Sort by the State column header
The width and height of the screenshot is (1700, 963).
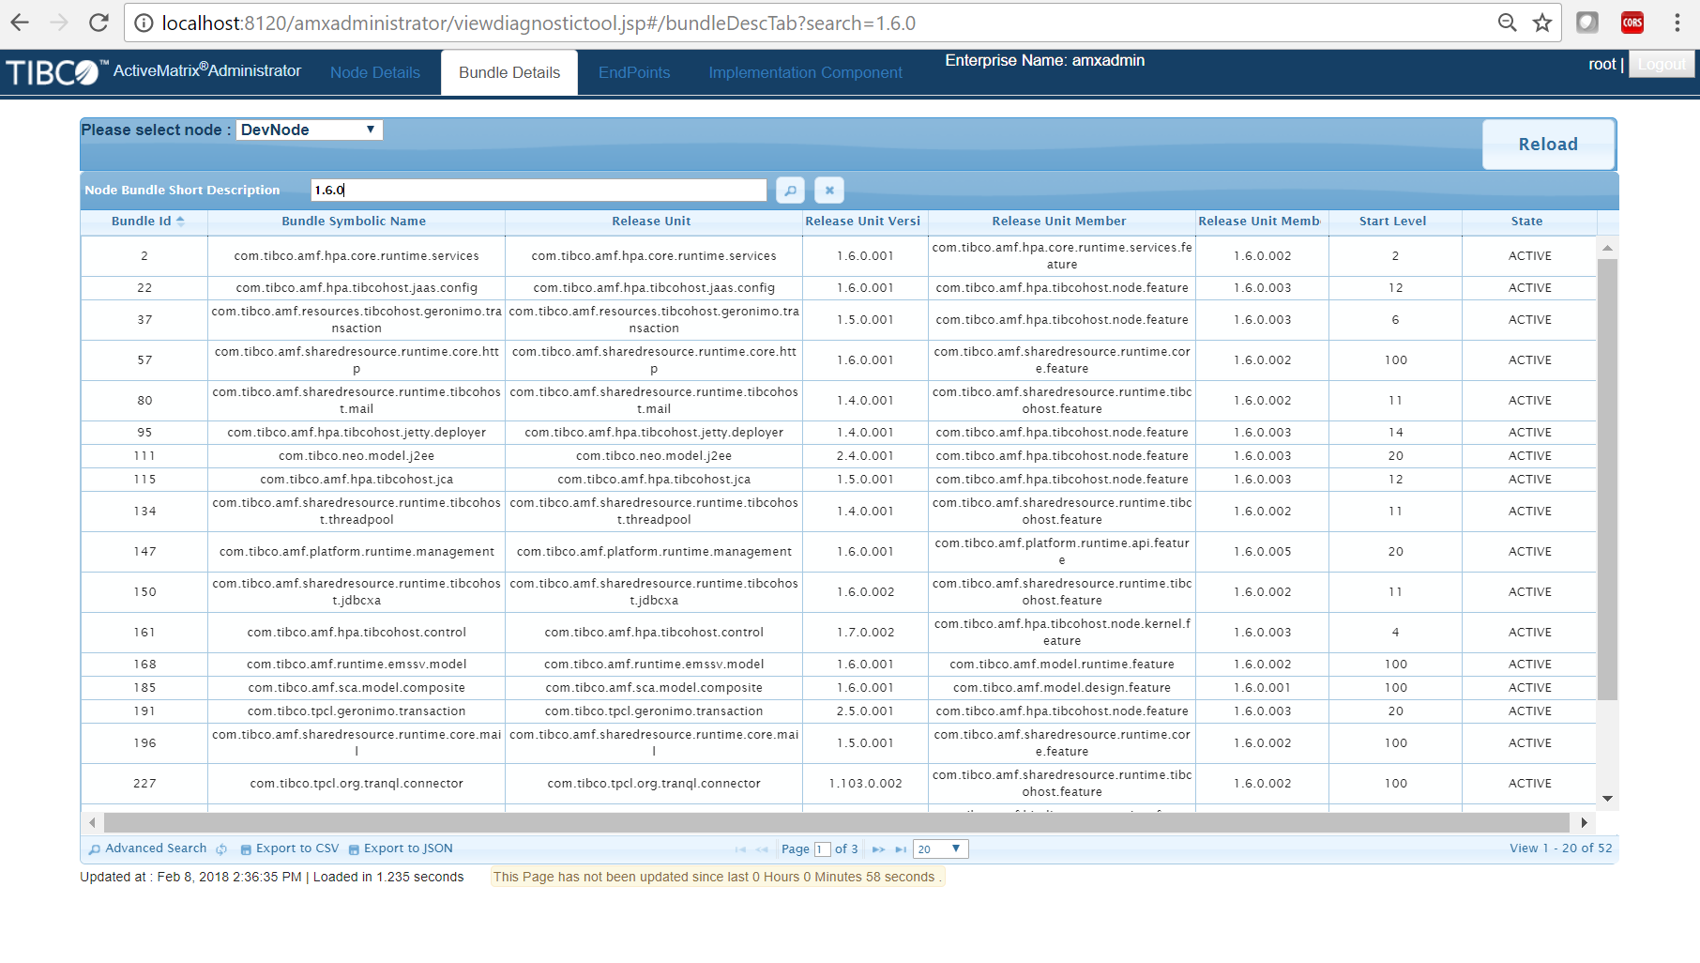point(1527,222)
